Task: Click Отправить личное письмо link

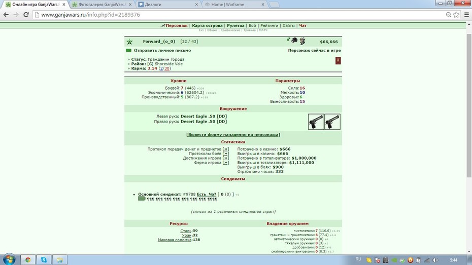Action: coord(162,51)
